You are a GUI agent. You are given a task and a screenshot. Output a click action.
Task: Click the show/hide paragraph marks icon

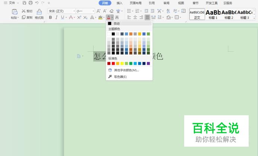point(175,11)
